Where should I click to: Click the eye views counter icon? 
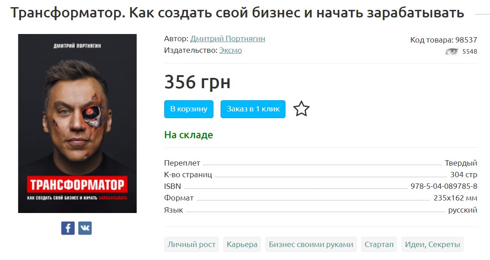point(452,51)
